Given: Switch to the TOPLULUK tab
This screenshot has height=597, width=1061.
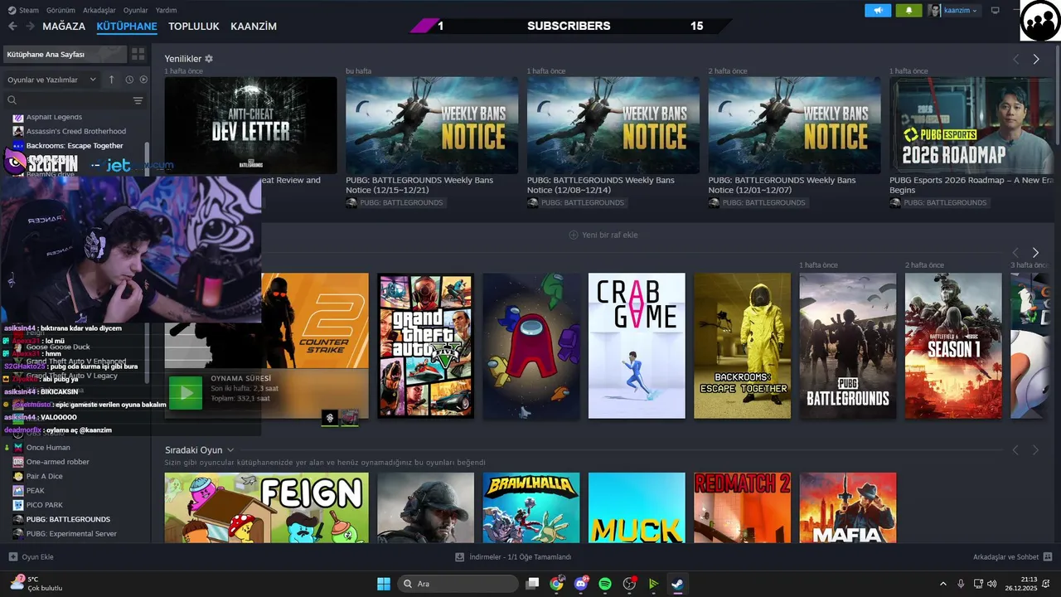Looking at the screenshot, I should (194, 27).
